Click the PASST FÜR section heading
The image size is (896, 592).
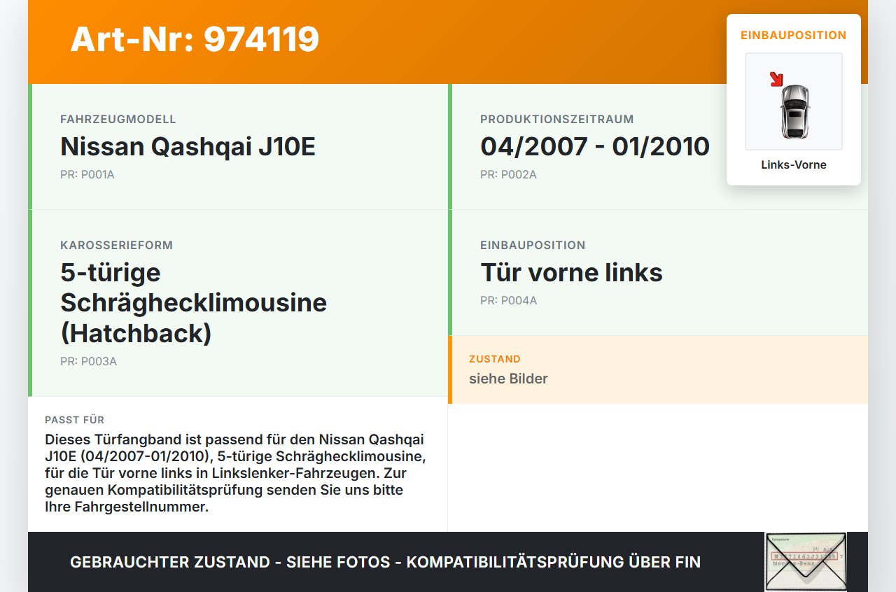74,420
